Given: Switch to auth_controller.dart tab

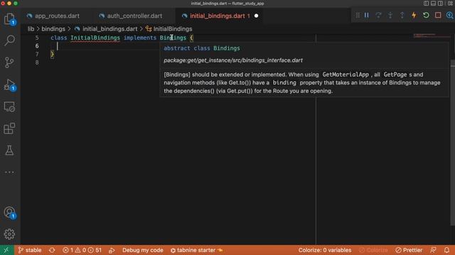Looking at the screenshot, I should coord(134,16).
